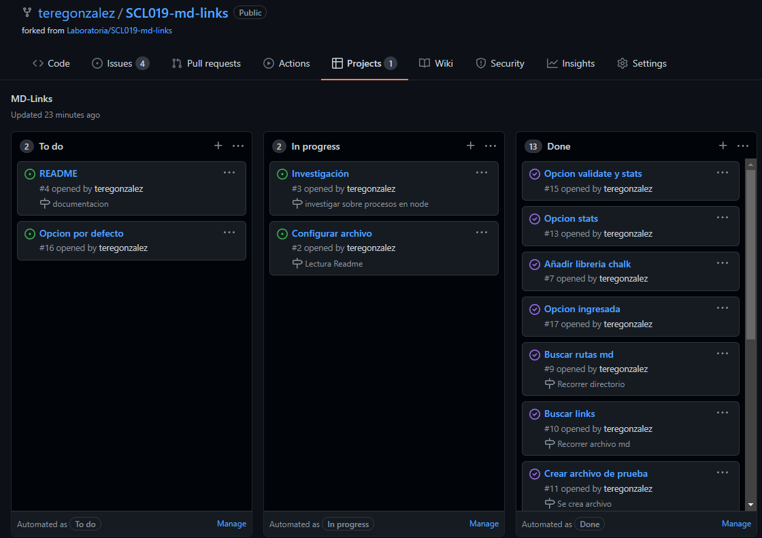Click the closed-issue icon on Añadir libreria chalk
Viewport: 762px width, 538px height.
[x=535, y=265]
